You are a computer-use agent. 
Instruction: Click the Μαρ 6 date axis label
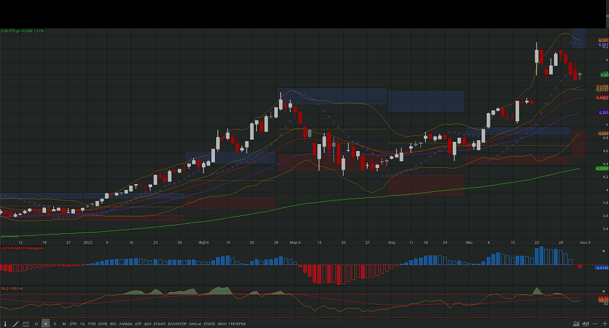click(x=295, y=242)
